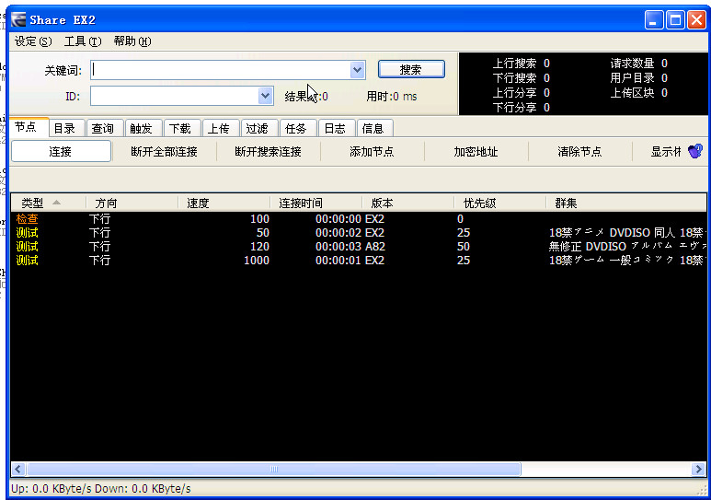This screenshot has height=500, width=711.
Task: Click the partially shown 显示 button
Action: pos(667,151)
